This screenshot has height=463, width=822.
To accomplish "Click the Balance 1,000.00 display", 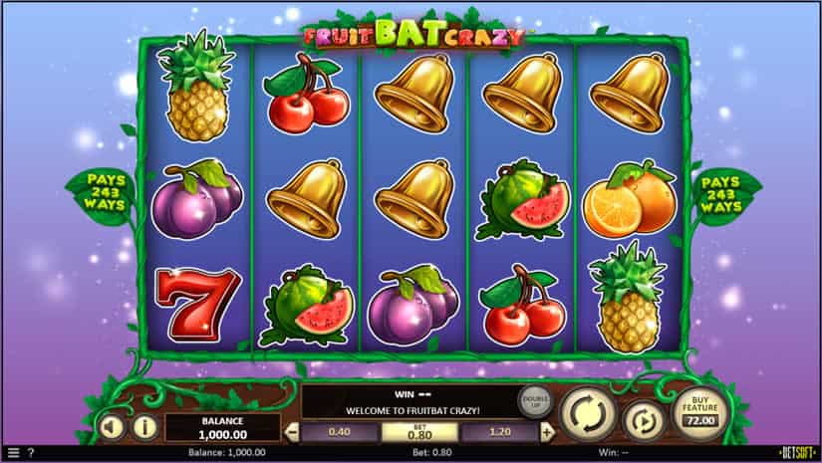I will (223, 428).
